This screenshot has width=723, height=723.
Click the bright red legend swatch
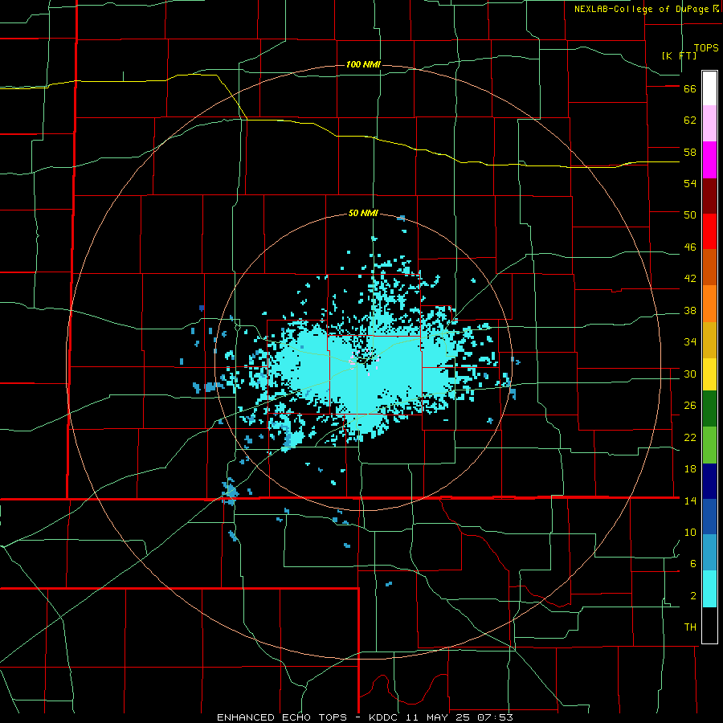point(709,231)
